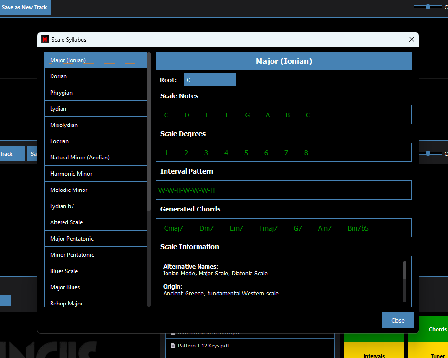448x358 pixels.
Task: Open the Root note dropdown
Action: click(209, 80)
